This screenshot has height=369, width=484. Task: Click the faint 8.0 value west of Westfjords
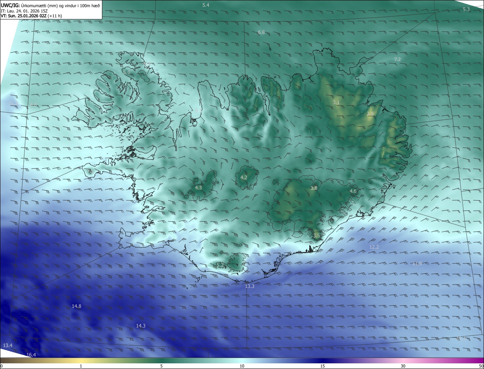click(x=34, y=105)
